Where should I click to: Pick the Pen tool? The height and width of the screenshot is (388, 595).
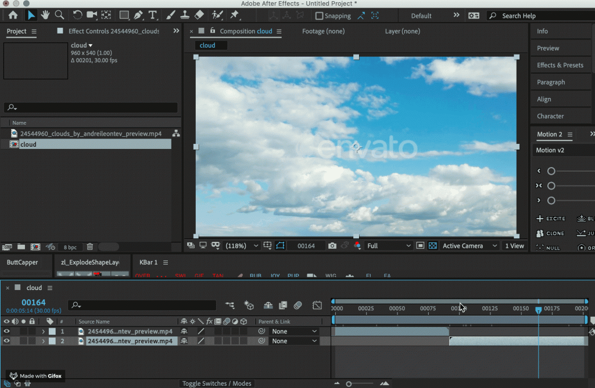pos(138,15)
